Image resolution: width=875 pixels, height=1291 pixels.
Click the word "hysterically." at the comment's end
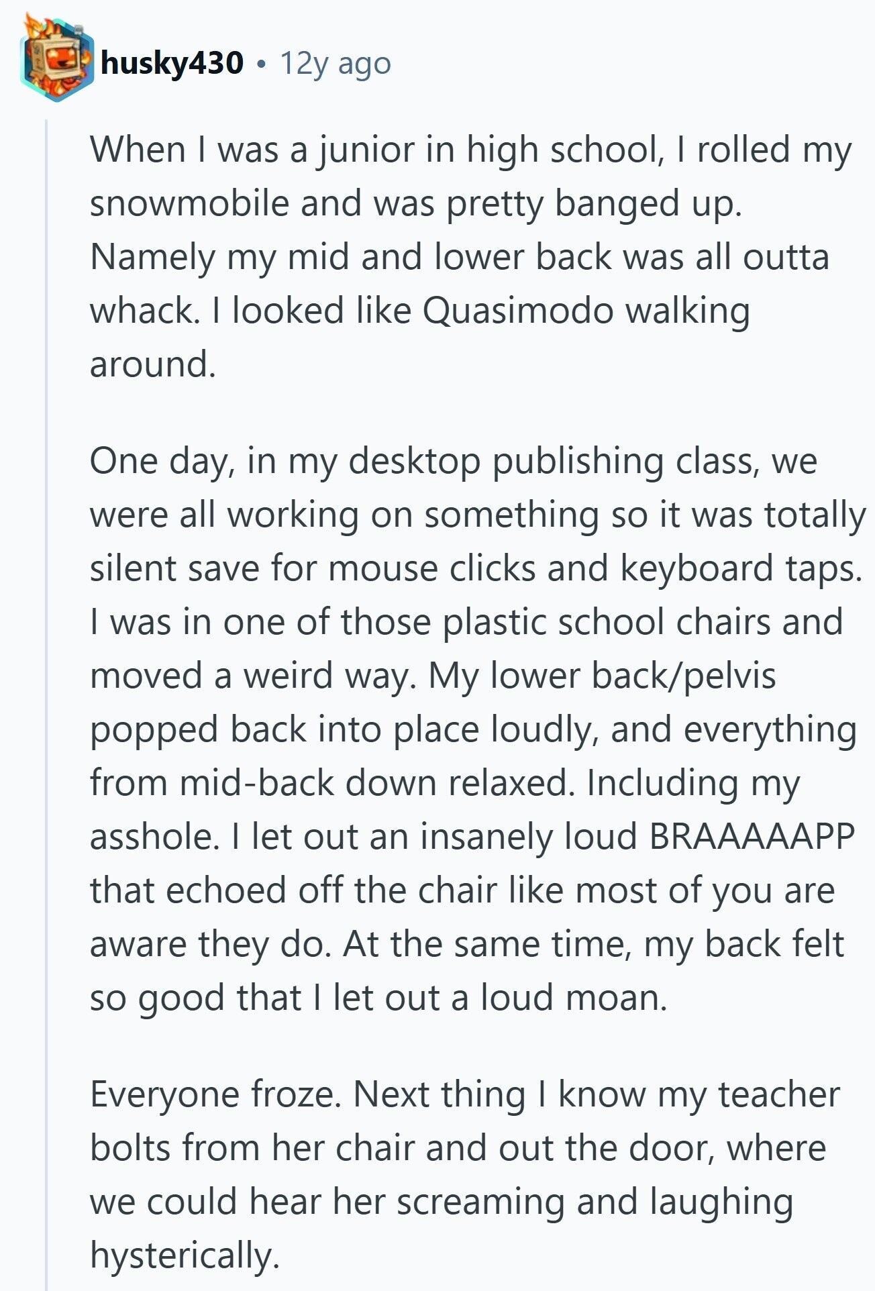(185, 1255)
